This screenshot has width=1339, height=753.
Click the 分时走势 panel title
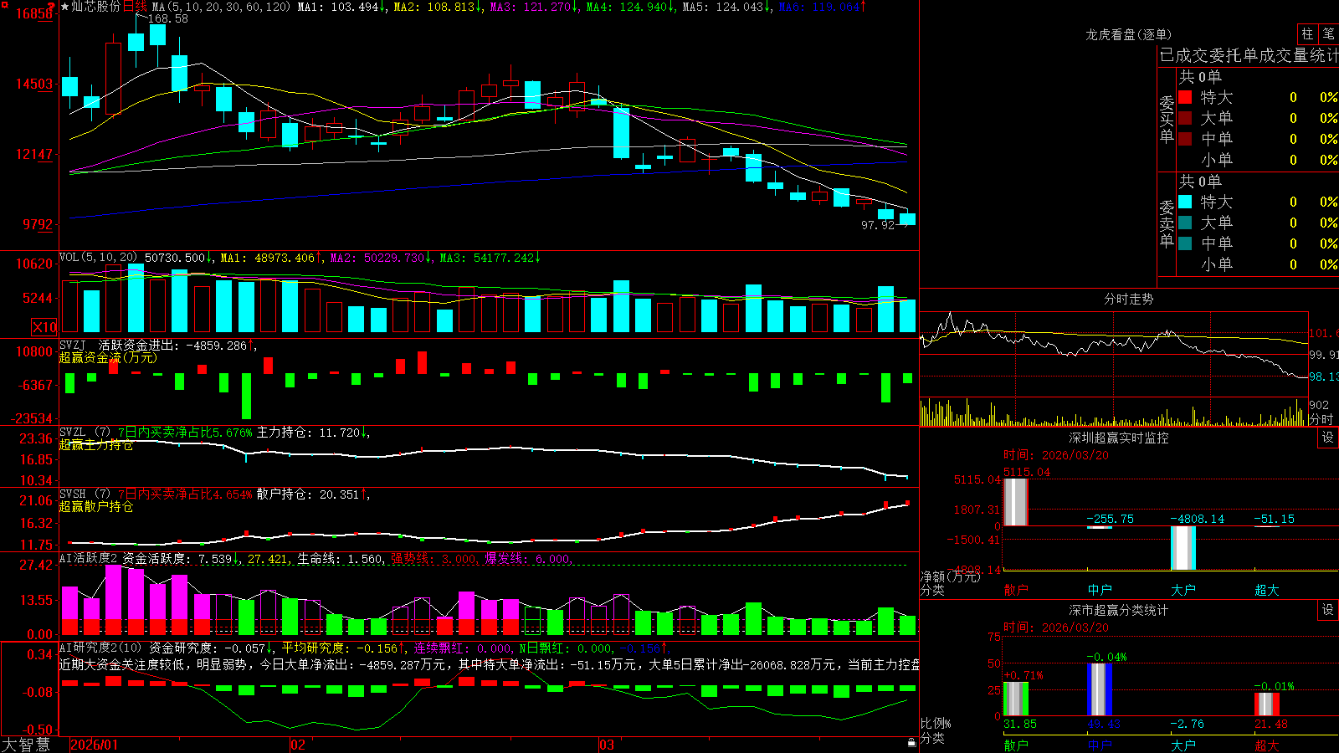tap(1128, 299)
